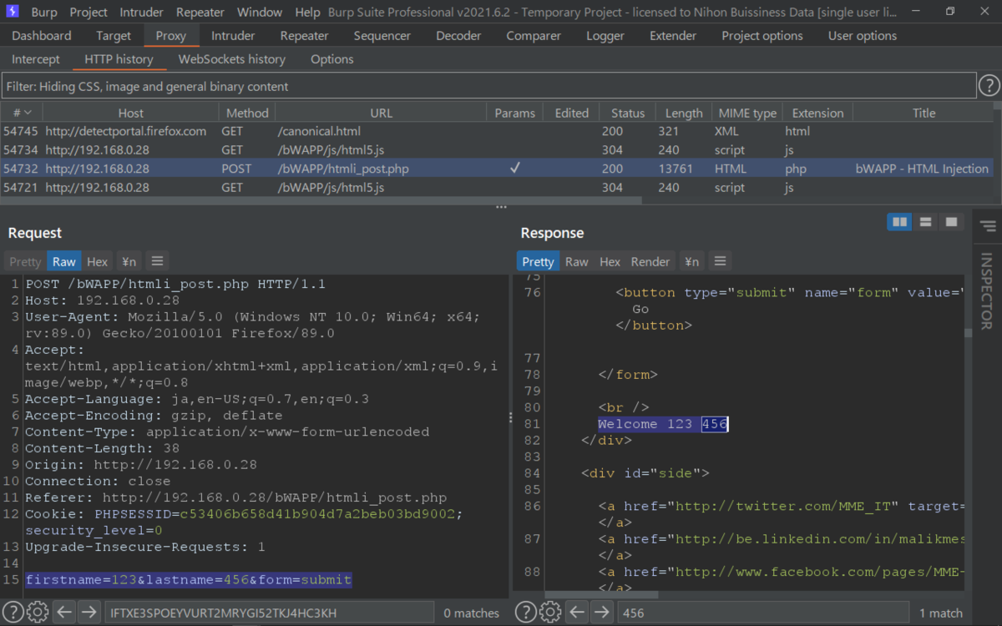Go to previous match in request search

[x=64, y=613]
